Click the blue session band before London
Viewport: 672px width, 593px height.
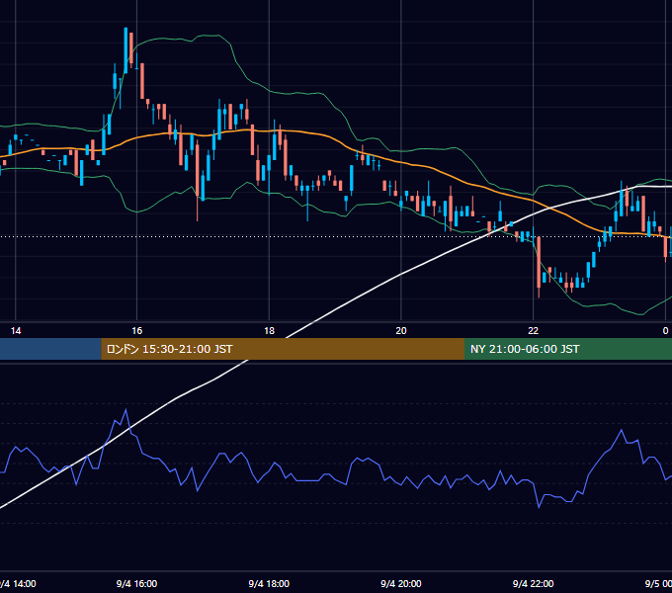pos(50,349)
